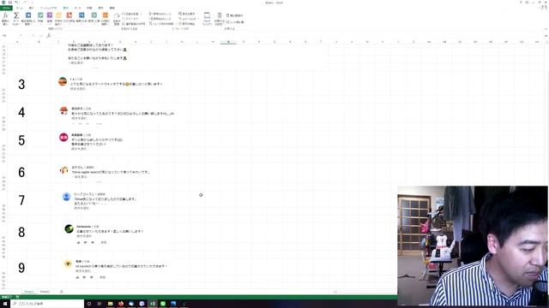549x308 pixels.
Task: Click Calculate Sheet
Action: (235, 22)
